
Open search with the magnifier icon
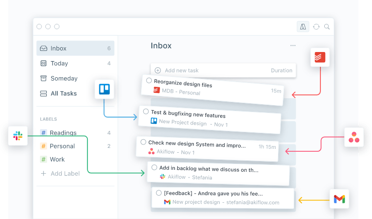(x=327, y=27)
